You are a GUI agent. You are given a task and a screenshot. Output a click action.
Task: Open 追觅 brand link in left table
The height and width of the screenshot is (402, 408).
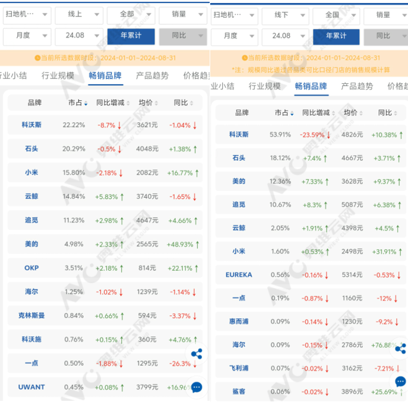tap(31, 220)
